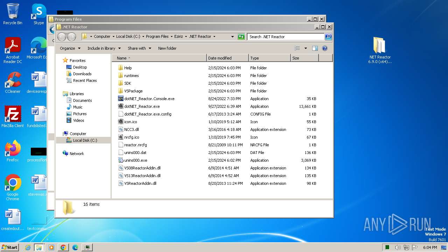Click the volume speaker tray icon

point(398,247)
